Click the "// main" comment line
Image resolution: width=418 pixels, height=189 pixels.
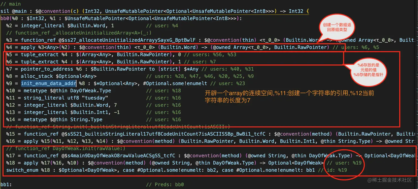point(11,4)
